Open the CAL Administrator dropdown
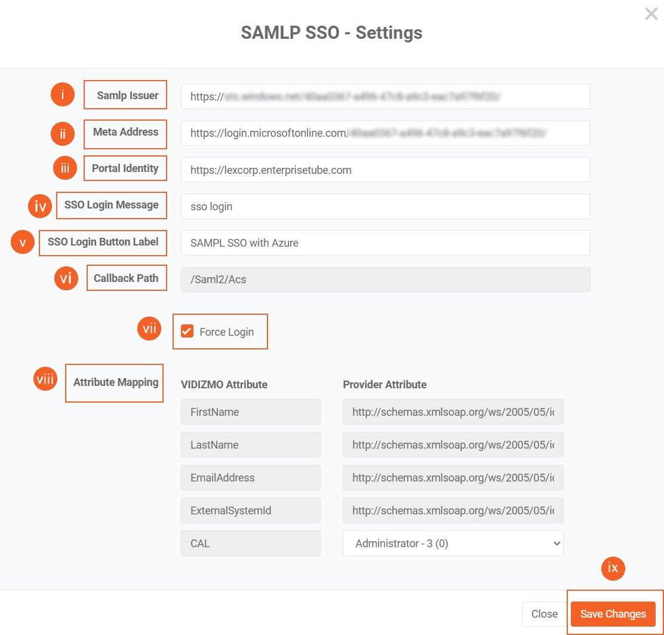The height and width of the screenshot is (635, 664). 453,544
